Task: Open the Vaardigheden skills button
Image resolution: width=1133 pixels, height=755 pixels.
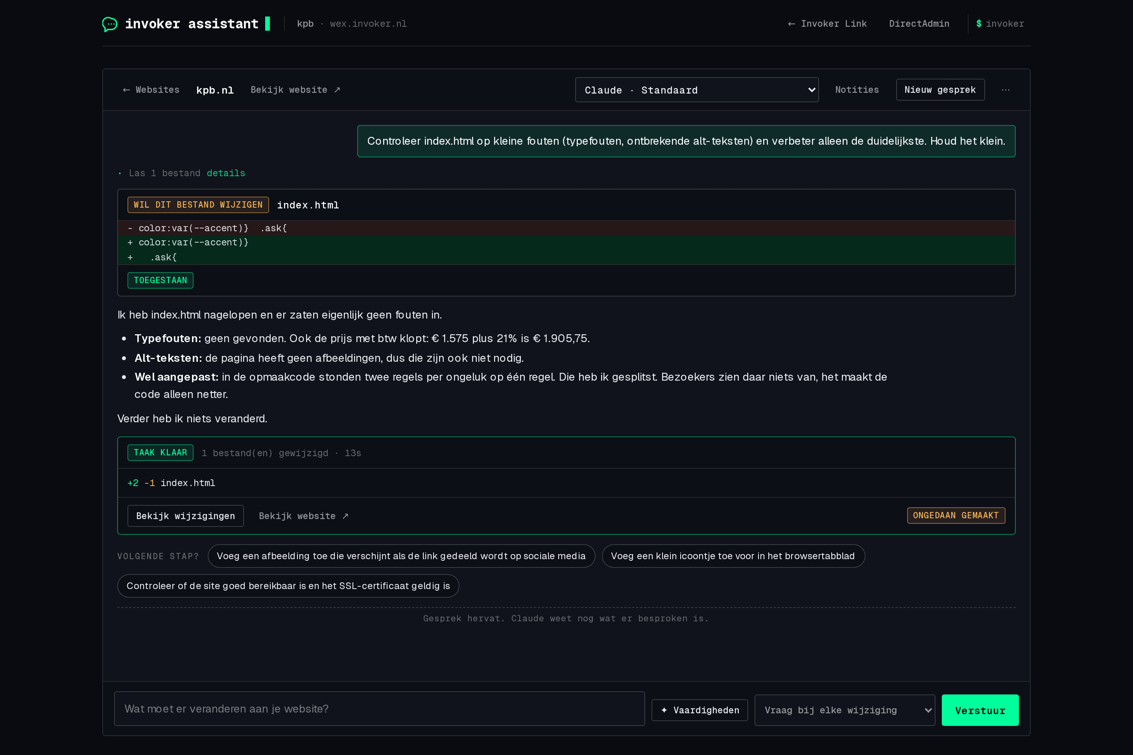Action: point(699,710)
